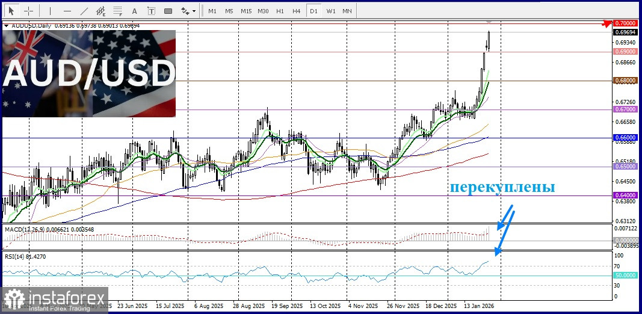Select the crosshair tool
The width and height of the screenshot is (642, 314).
[x=29, y=11]
